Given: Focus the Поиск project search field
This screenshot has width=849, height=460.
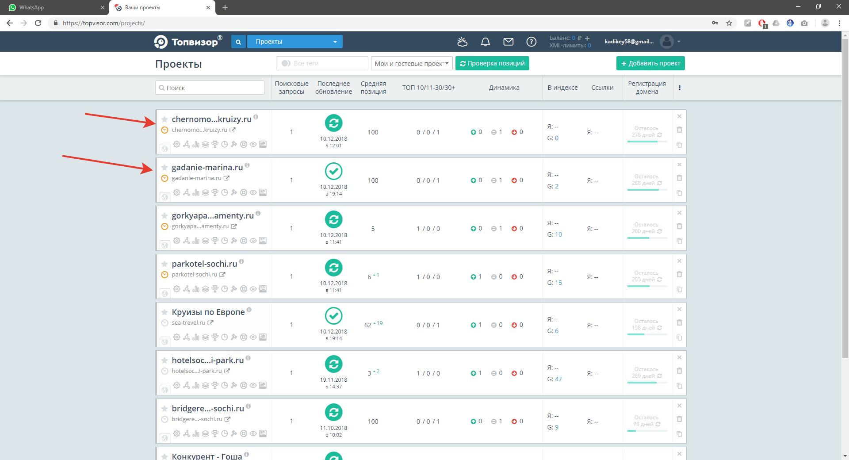Looking at the screenshot, I should (x=210, y=88).
